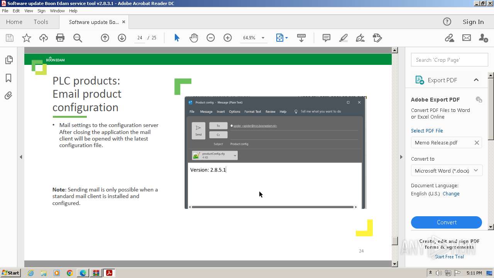
Task: Collapse the left navigation pane arrow
Action: (x=21, y=157)
